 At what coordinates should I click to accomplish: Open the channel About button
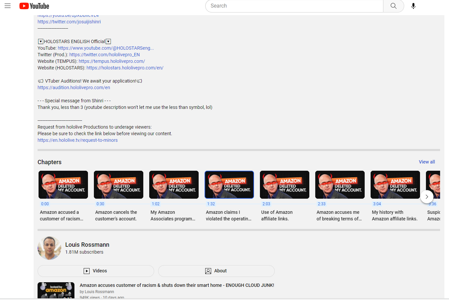[216, 271]
